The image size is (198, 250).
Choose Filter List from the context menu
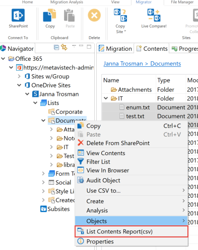coord(98,162)
